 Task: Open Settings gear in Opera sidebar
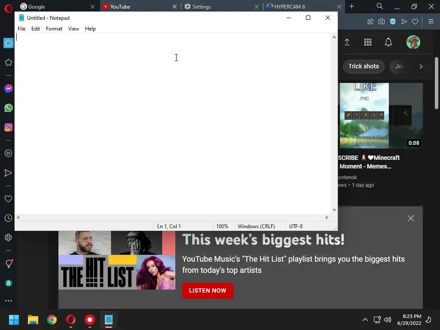tap(9, 237)
